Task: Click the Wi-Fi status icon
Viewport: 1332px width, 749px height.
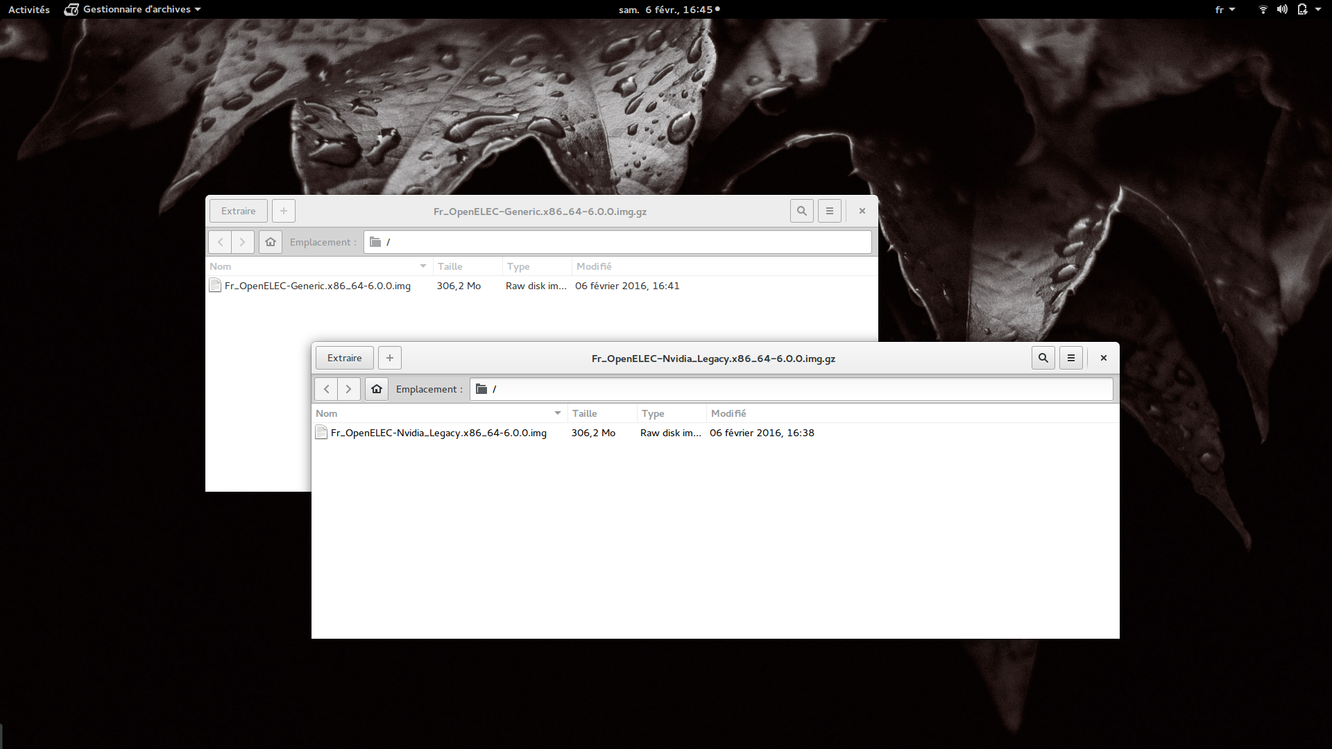Action: 1263,10
